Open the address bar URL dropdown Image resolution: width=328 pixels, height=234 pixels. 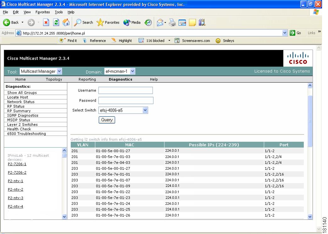[x=285, y=33]
